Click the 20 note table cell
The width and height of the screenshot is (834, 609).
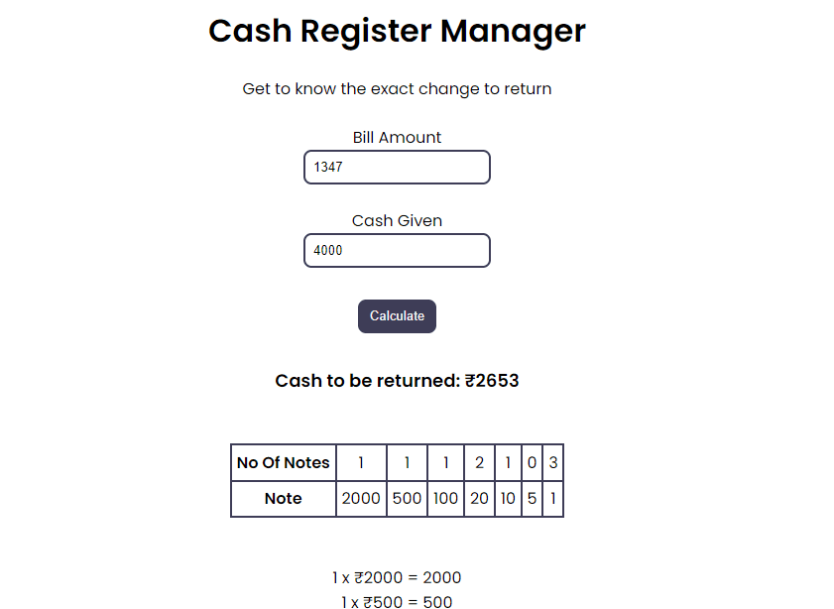[x=479, y=498]
